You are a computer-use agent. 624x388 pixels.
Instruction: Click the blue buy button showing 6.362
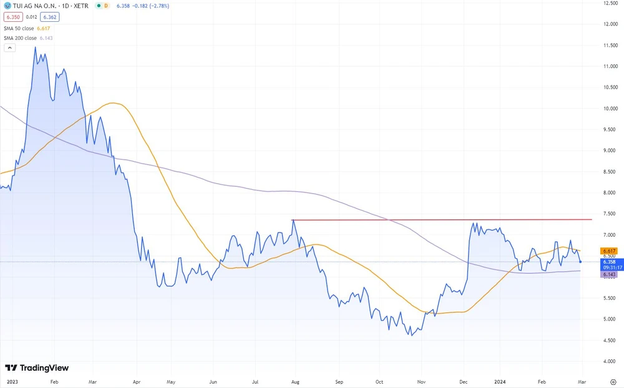49,17
